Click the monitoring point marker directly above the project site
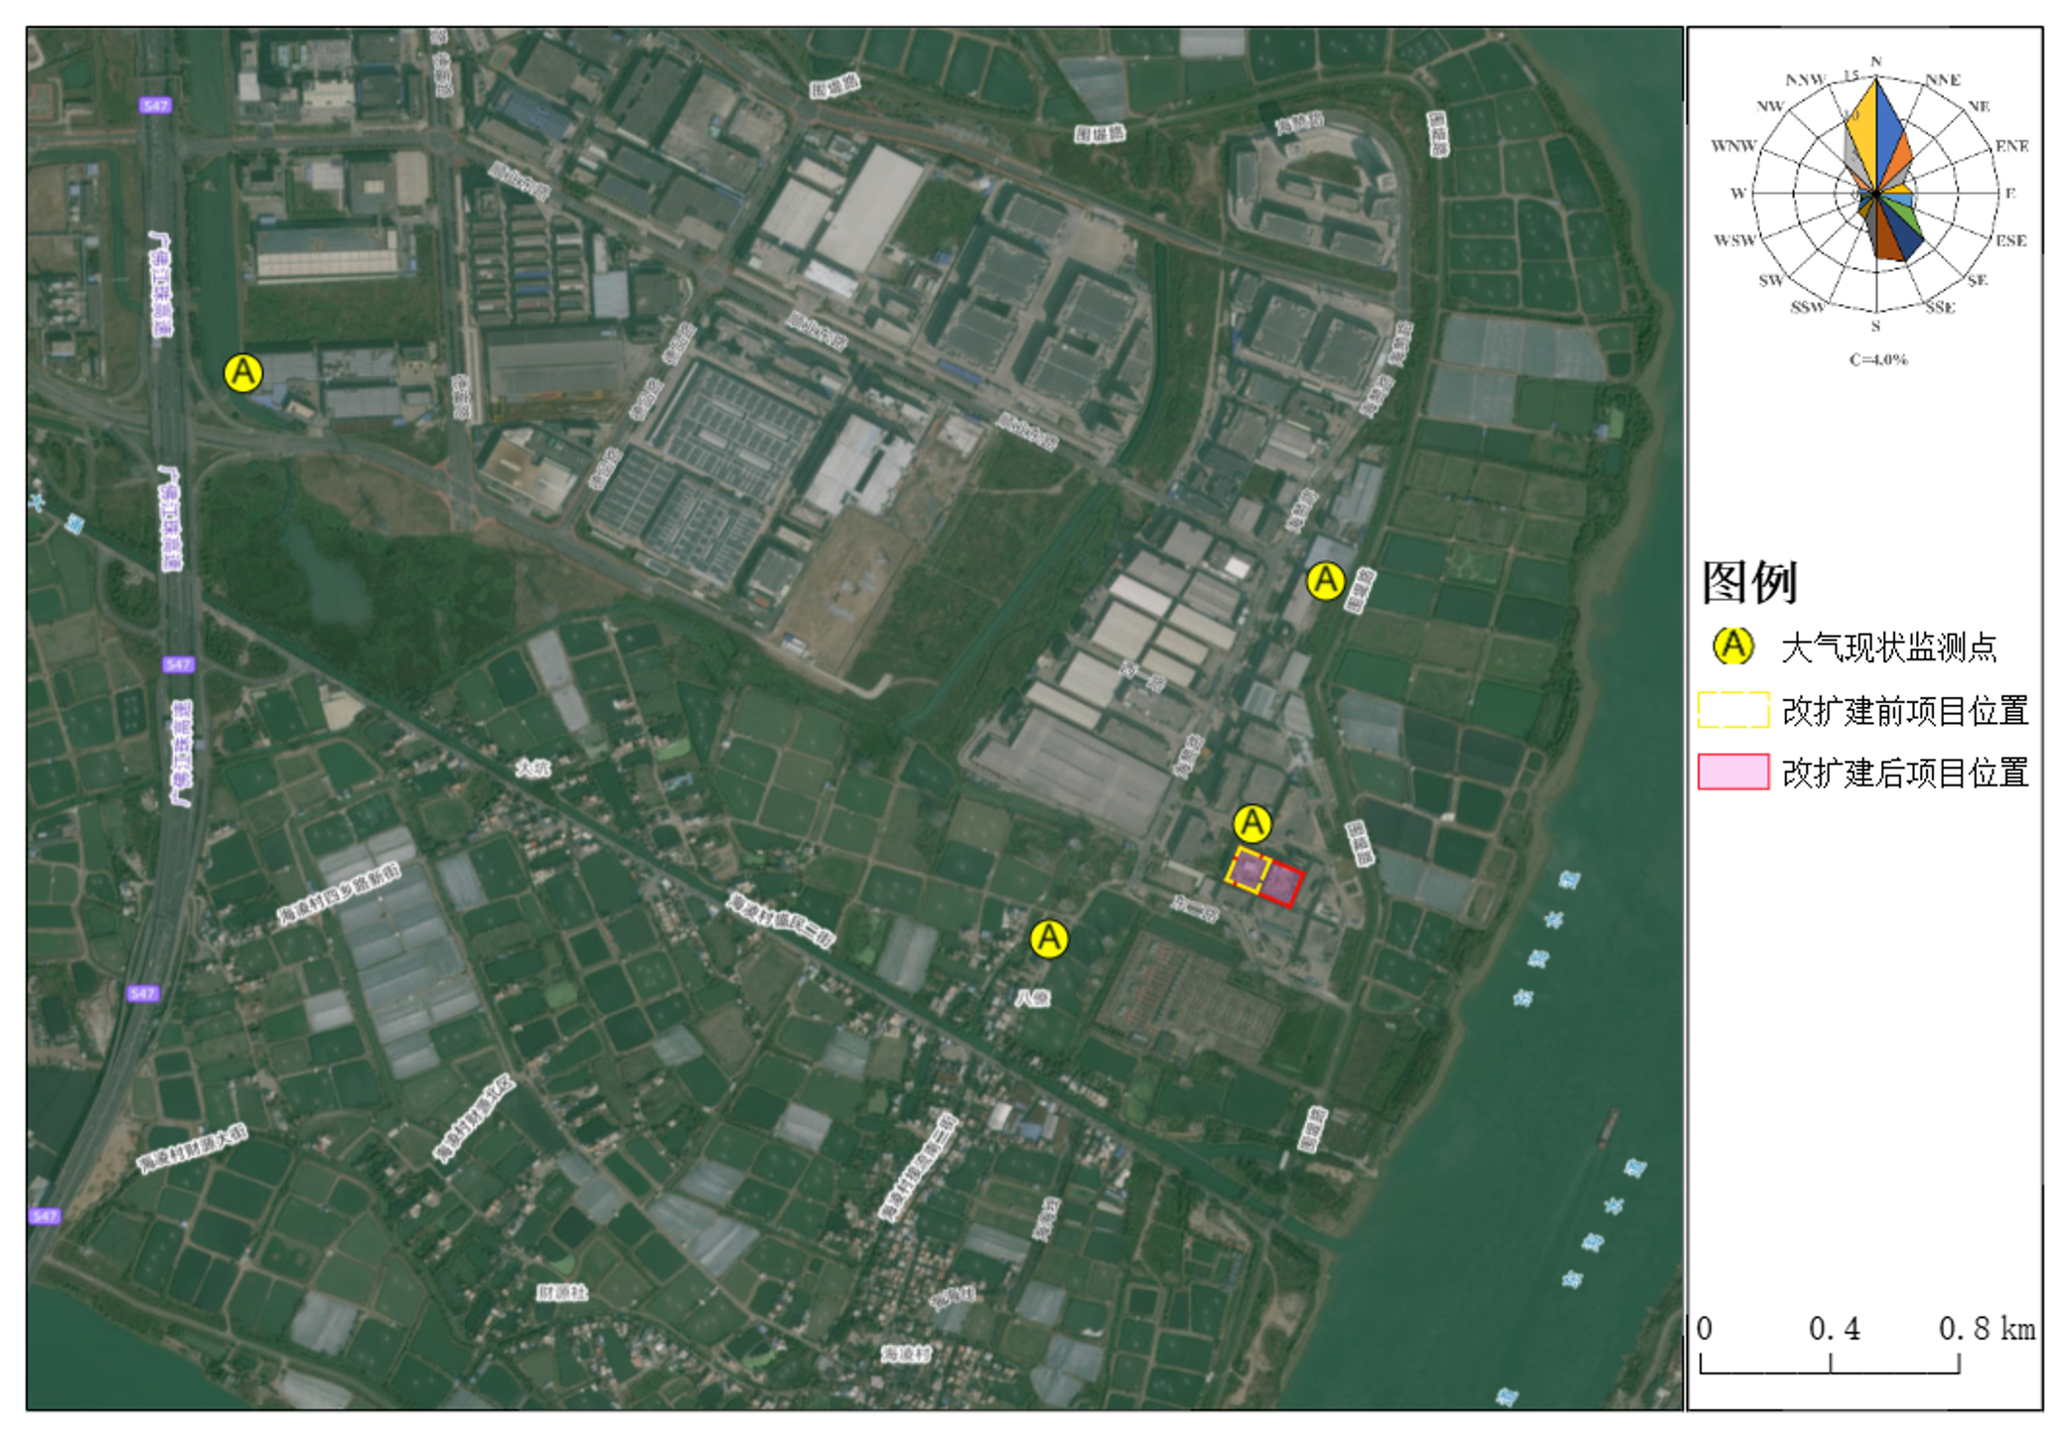2066x1430 pixels. click(x=1253, y=823)
